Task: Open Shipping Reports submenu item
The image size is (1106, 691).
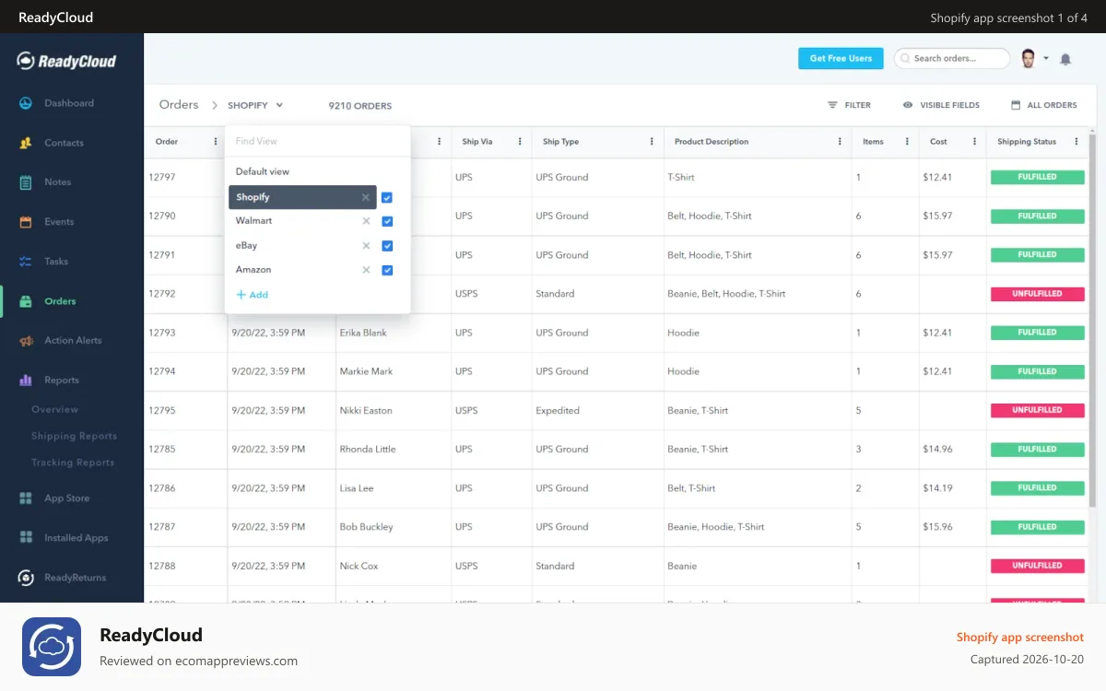Action: click(x=74, y=436)
